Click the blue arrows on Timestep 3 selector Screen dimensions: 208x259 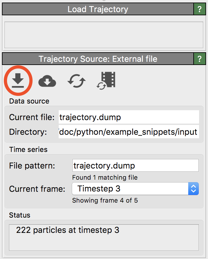(193, 189)
